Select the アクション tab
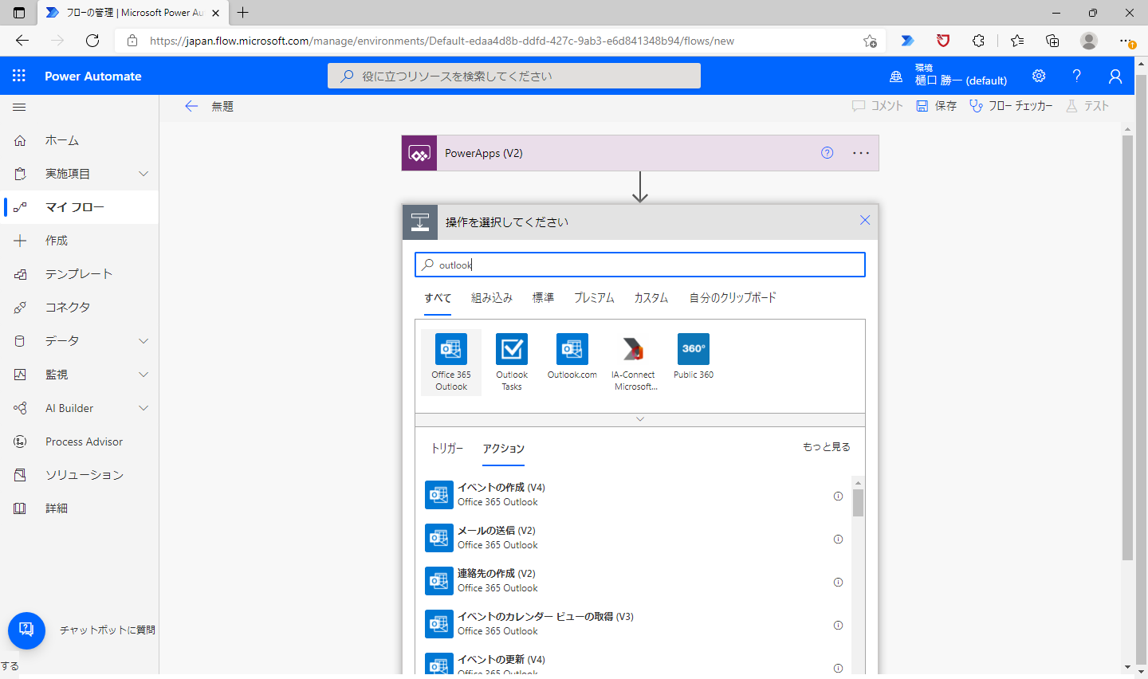This screenshot has width=1148, height=679. [x=504, y=449]
